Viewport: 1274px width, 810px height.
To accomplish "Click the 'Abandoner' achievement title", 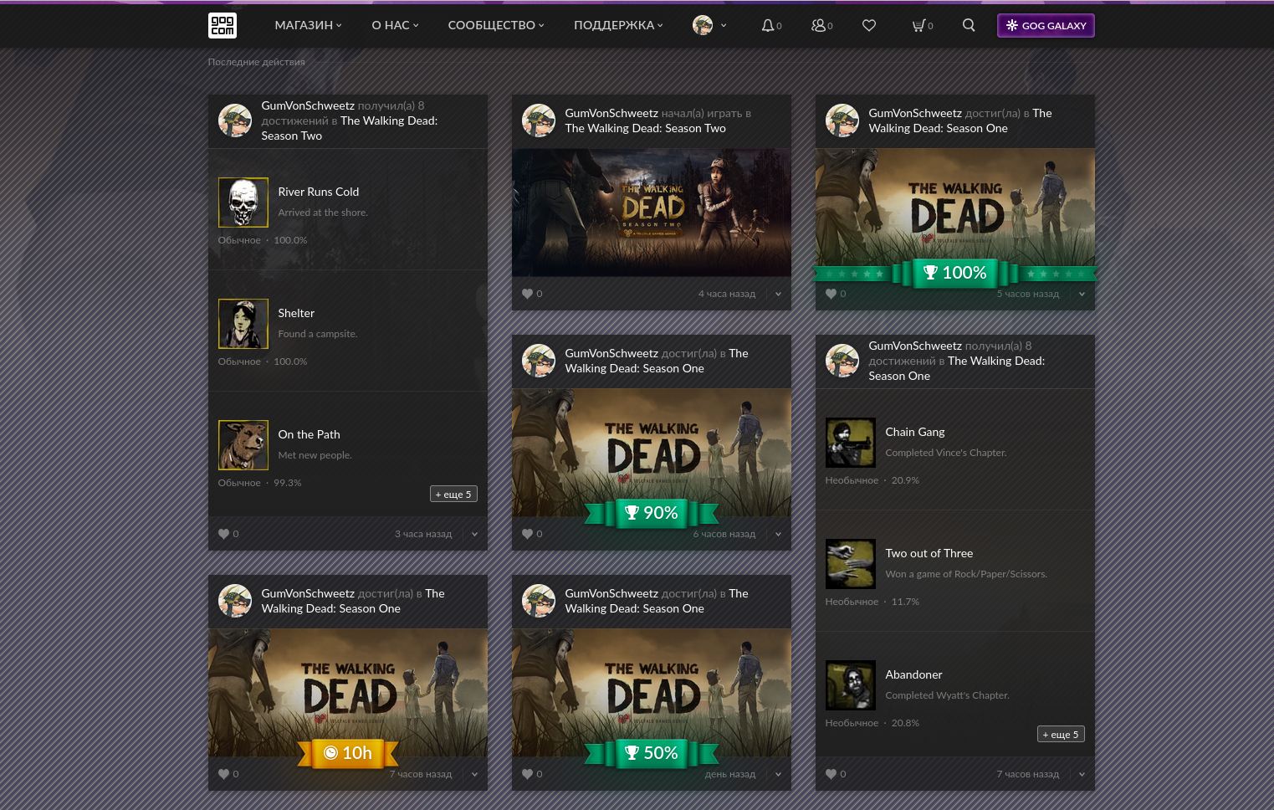I will 913,674.
